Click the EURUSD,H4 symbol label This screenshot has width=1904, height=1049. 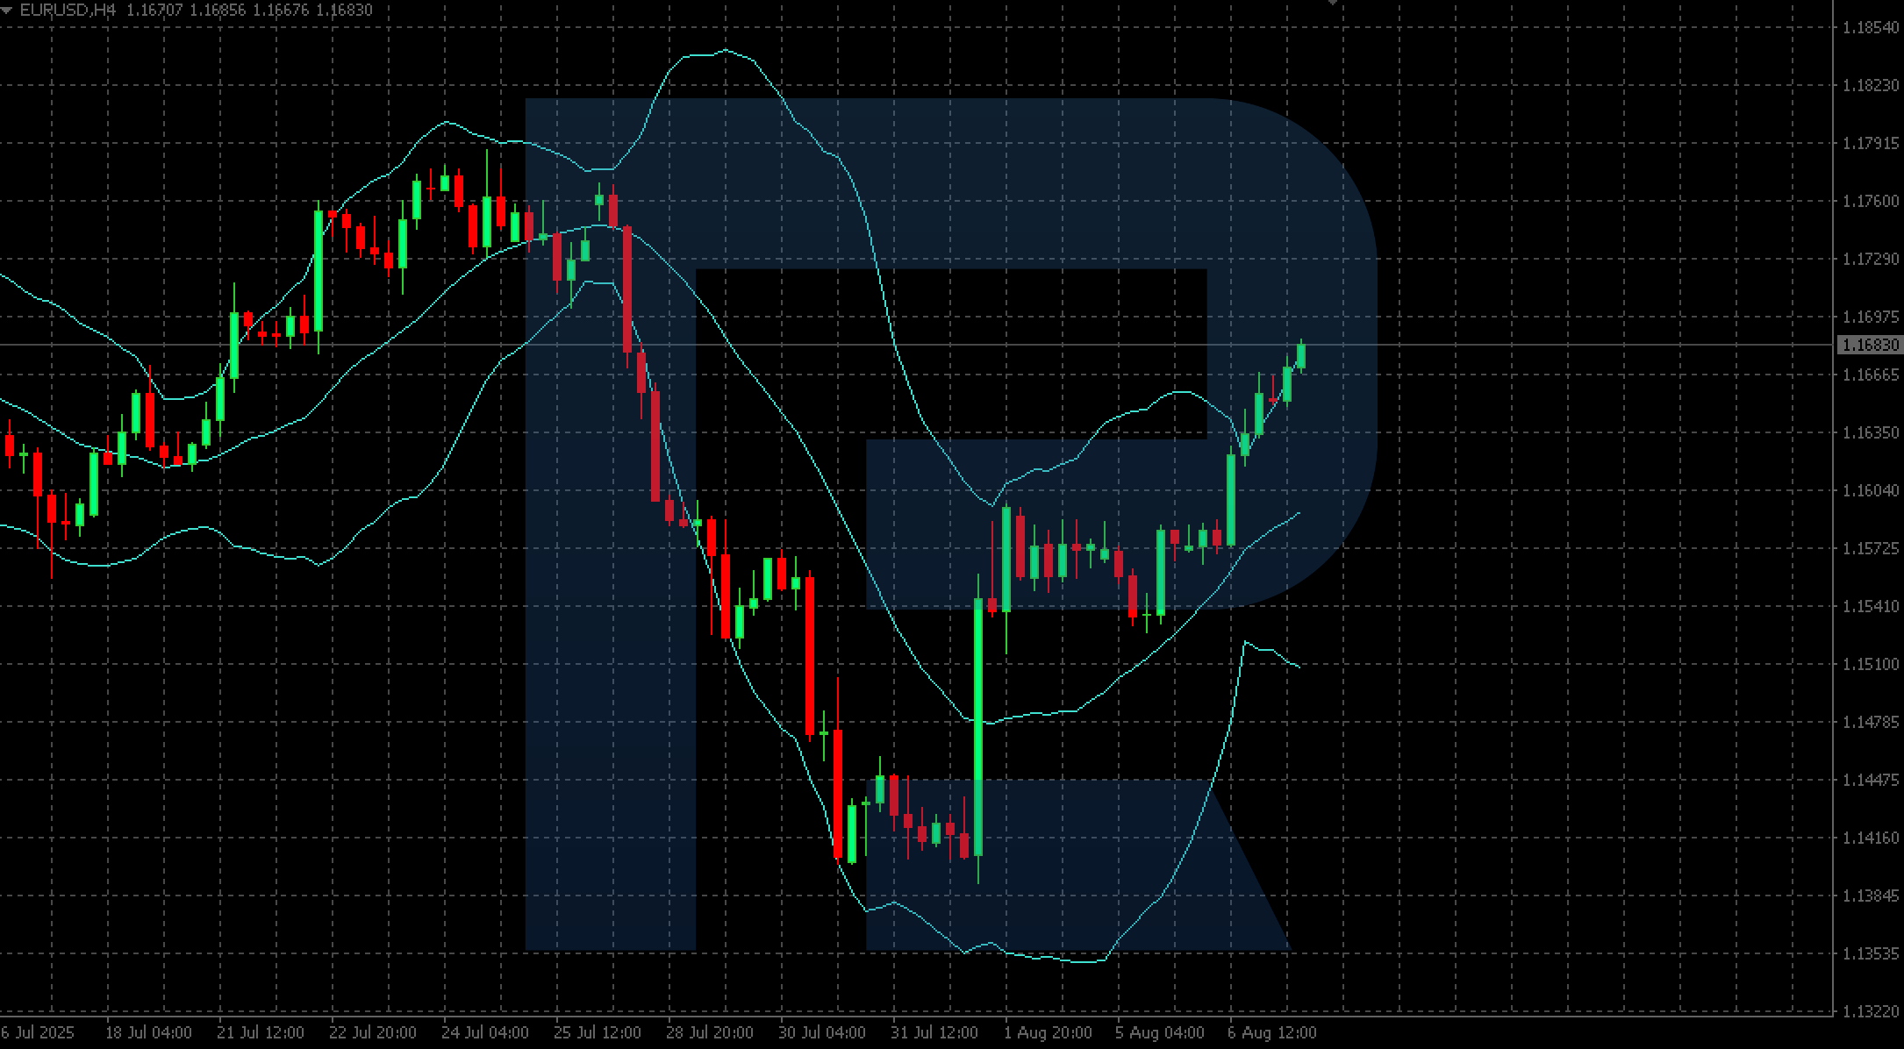click(68, 10)
